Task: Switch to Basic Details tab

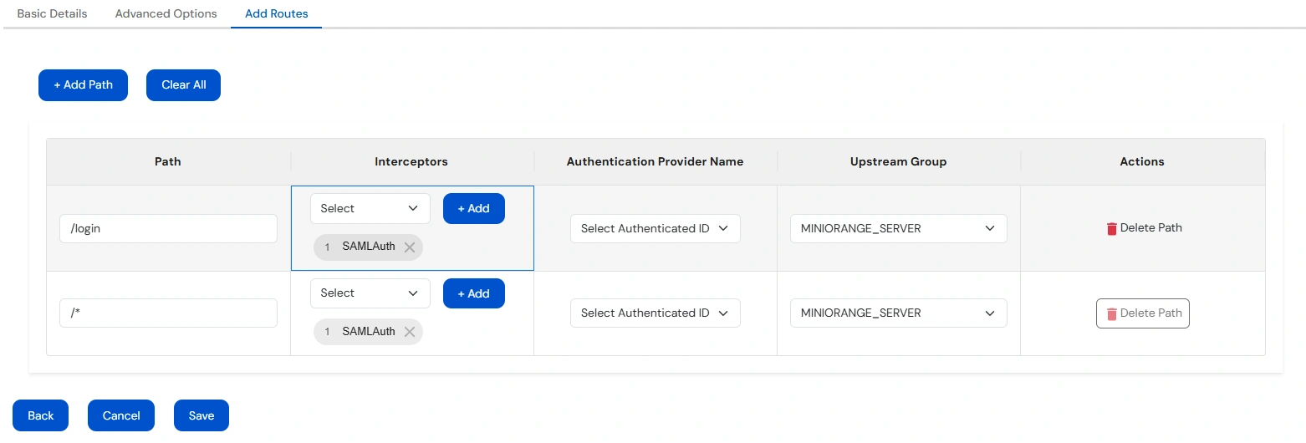Action: point(53,14)
